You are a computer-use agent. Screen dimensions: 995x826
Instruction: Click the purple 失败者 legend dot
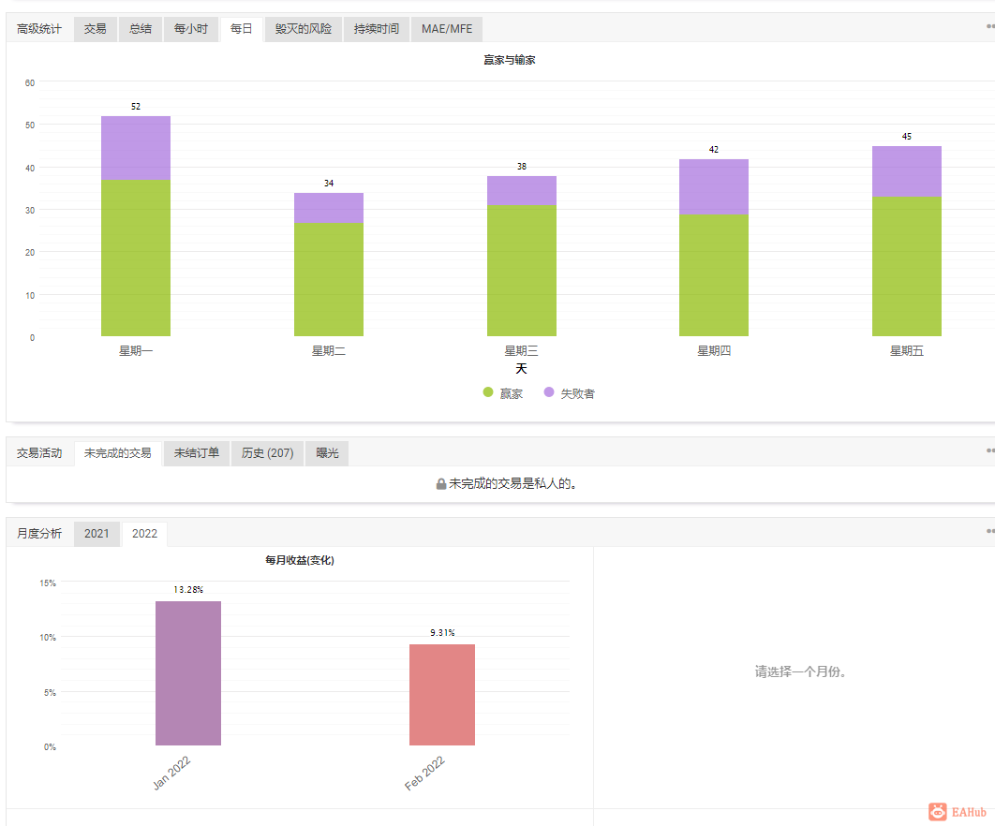click(x=549, y=392)
